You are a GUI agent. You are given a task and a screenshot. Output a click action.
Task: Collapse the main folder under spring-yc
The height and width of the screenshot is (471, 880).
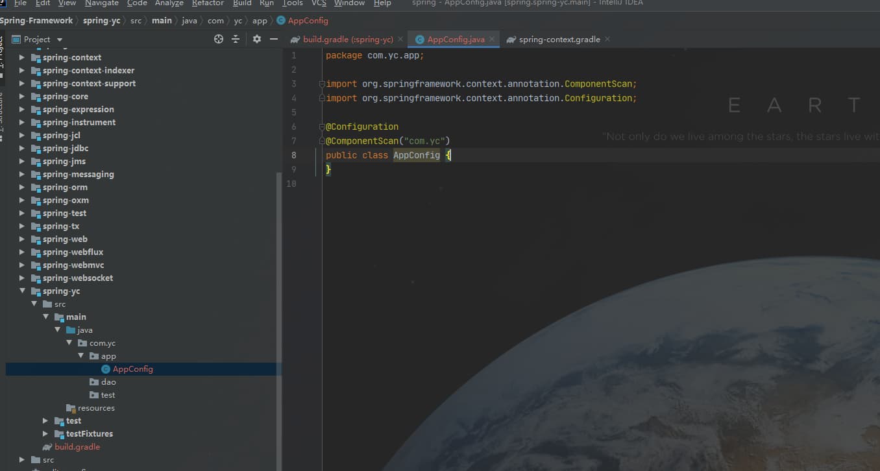click(x=45, y=317)
